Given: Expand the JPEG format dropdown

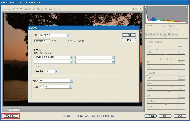Looking at the screenshot, I should (x=72, y=81).
